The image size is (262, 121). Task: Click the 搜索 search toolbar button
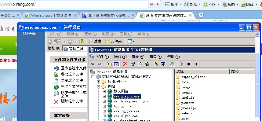point(95,41)
